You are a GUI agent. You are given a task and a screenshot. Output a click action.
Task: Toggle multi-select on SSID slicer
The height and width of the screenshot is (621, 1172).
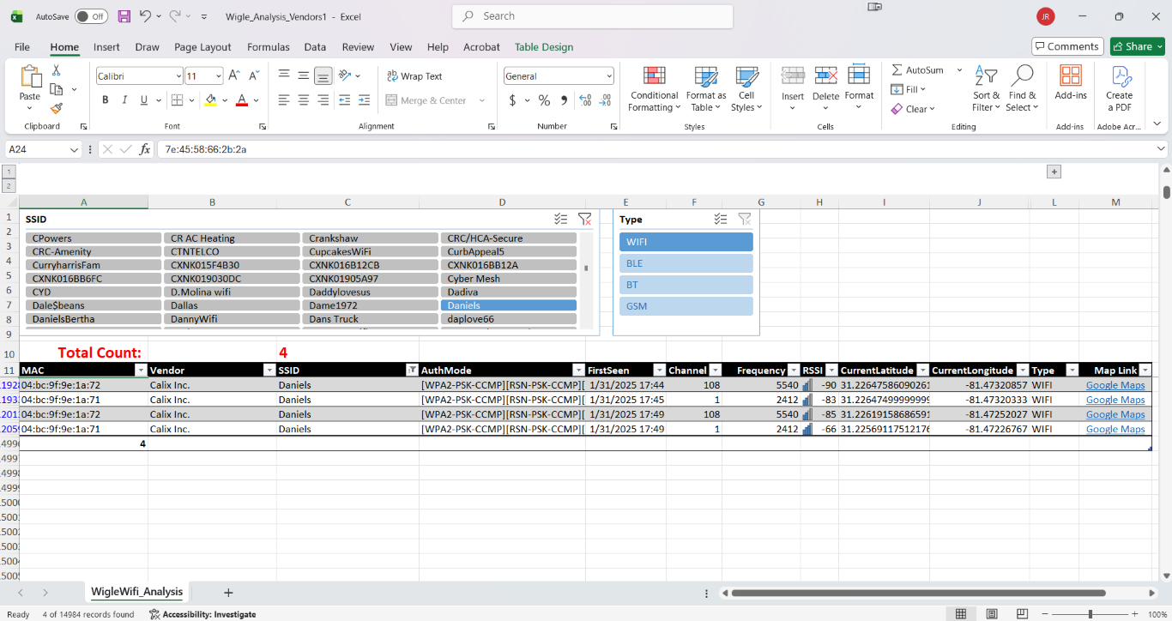pyautogui.click(x=561, y=220)
